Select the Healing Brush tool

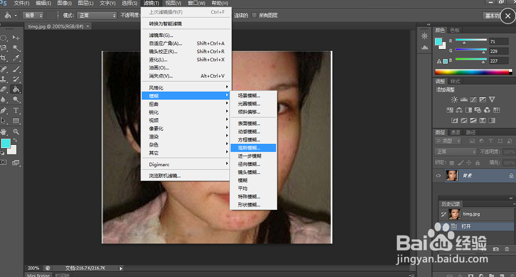click(x=4, y=69)
